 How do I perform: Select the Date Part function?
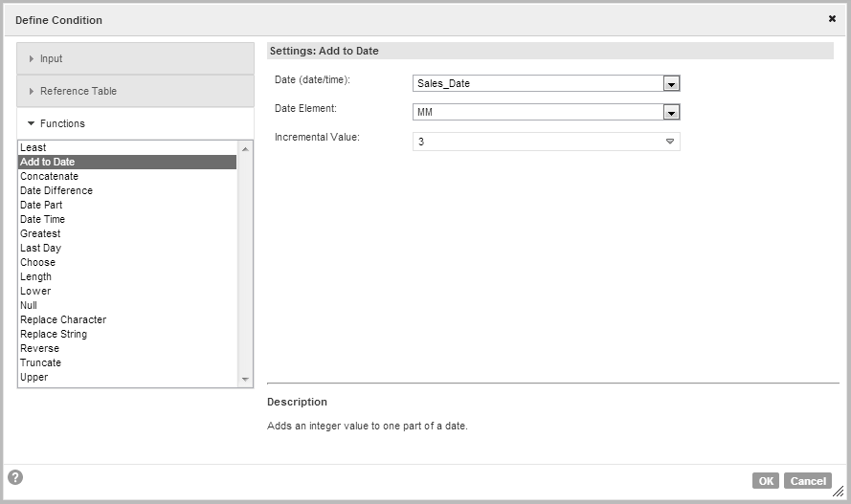[x=127, y=205]
